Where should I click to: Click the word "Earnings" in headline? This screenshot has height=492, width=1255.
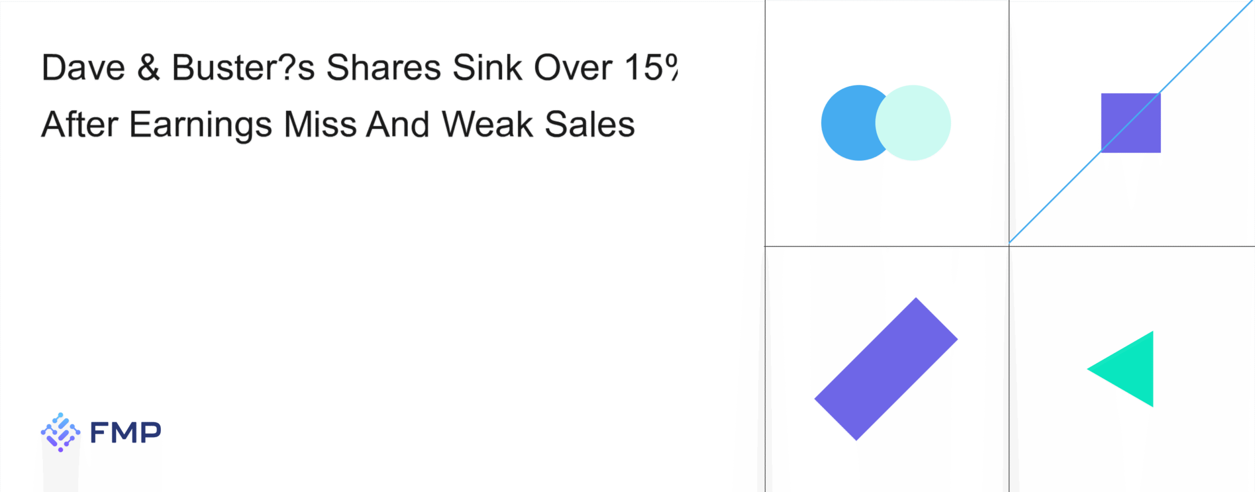[x=201, y=125]
